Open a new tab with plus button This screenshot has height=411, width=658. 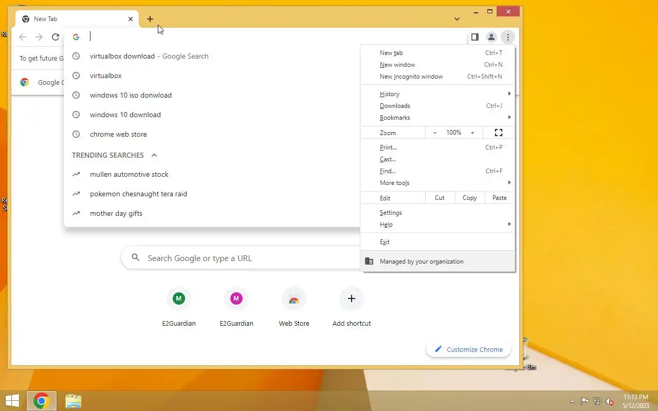[x=150, y=19]
